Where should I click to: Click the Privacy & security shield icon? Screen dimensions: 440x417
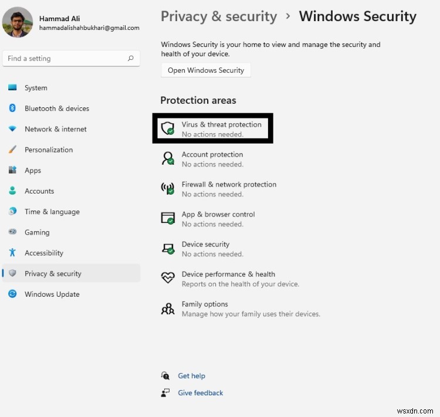pyautogui.click(x=12, y=273)
